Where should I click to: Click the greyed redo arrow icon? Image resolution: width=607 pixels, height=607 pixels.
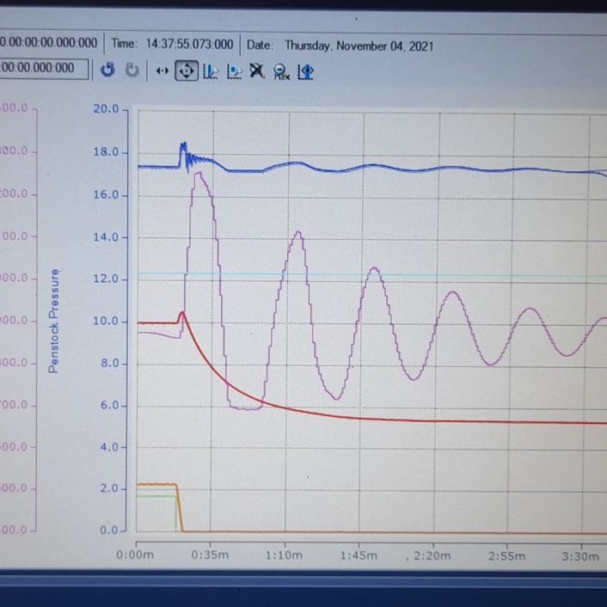coord(132,70)
